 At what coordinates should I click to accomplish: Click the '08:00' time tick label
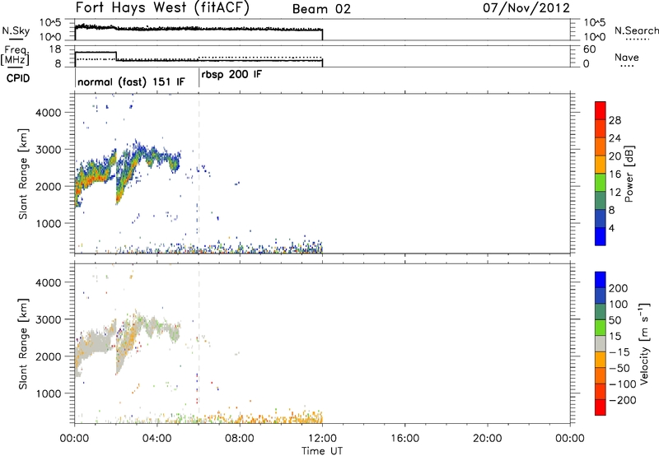tap(240, 439)
